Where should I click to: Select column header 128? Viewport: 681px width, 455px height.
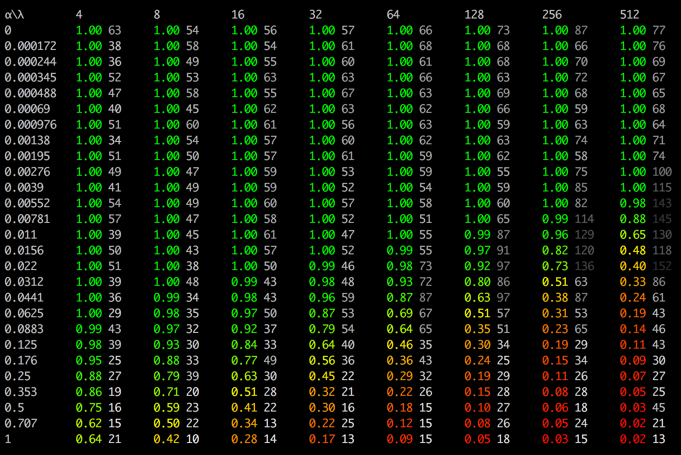pos(474,15)
